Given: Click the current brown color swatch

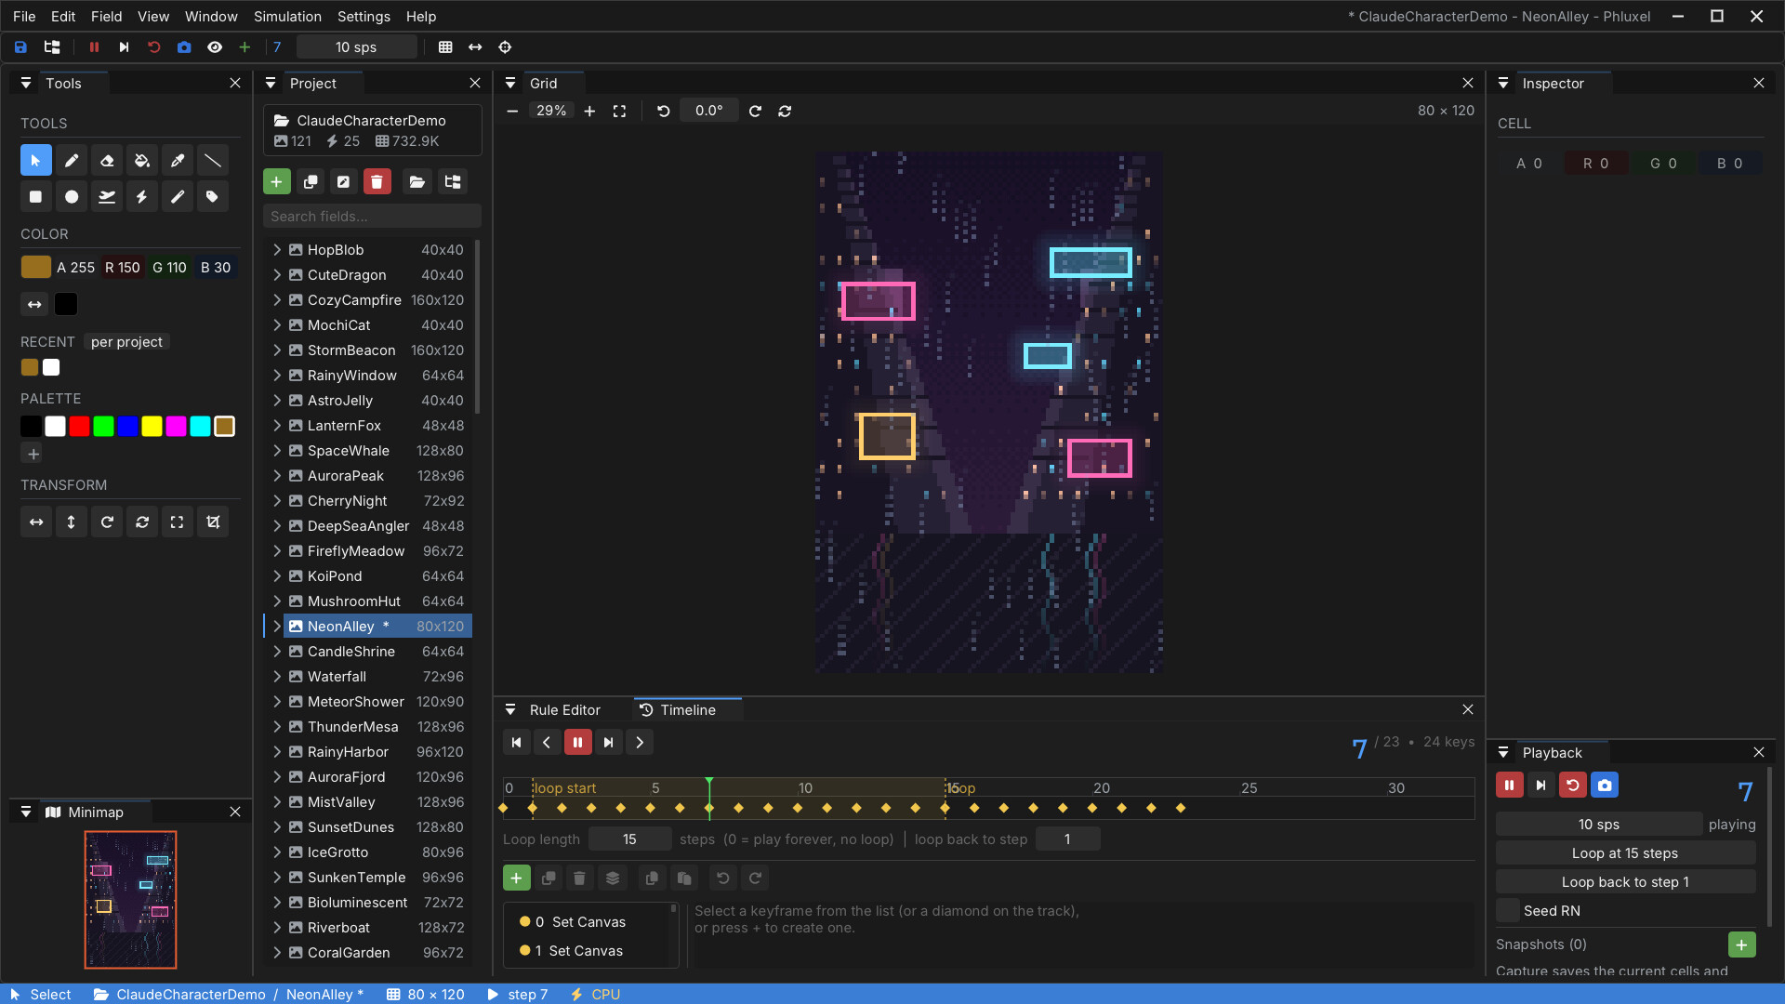Looking at the screenshot, I should [35, 268].
